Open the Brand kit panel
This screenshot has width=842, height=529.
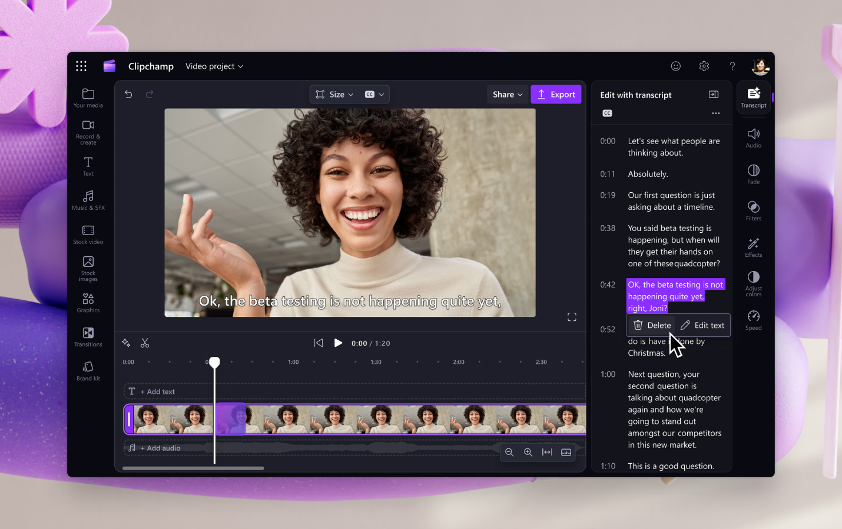click(88, 371)
